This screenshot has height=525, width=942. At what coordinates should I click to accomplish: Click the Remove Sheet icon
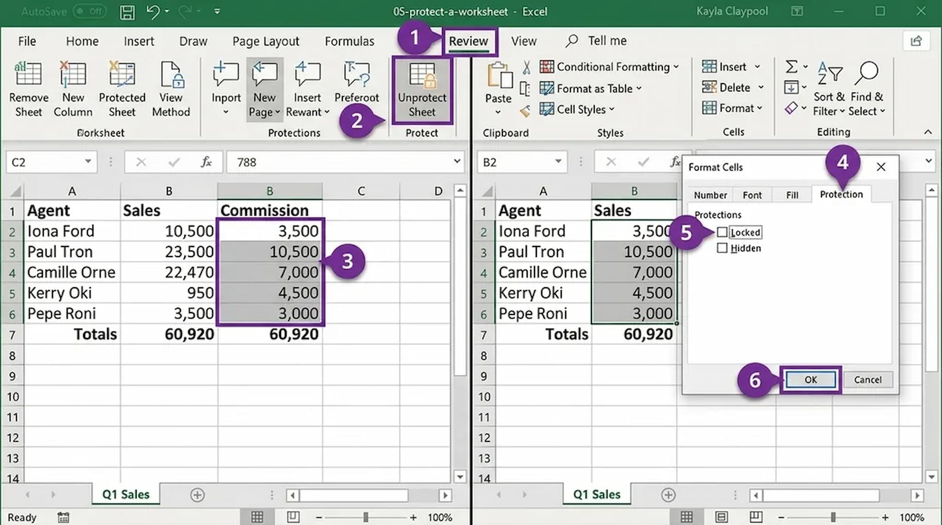point(28,74)
